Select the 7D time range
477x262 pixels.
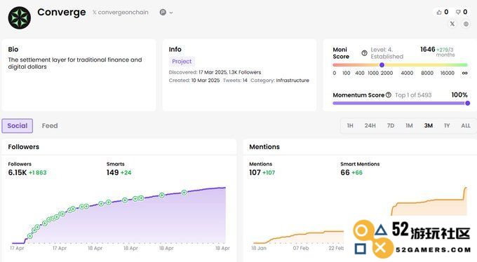[391, 125]
